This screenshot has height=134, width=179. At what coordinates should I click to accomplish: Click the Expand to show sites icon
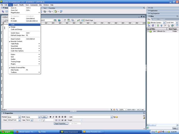(177, 26)
